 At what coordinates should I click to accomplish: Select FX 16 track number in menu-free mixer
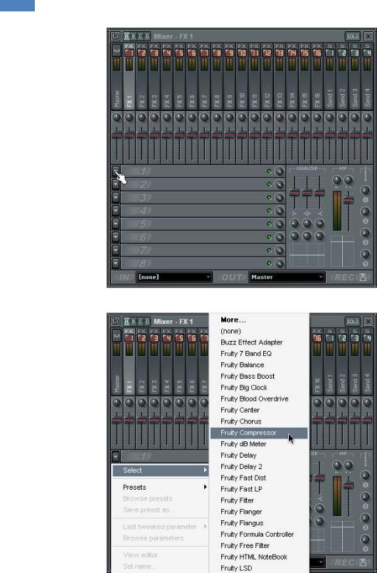(x=317, y=53)
